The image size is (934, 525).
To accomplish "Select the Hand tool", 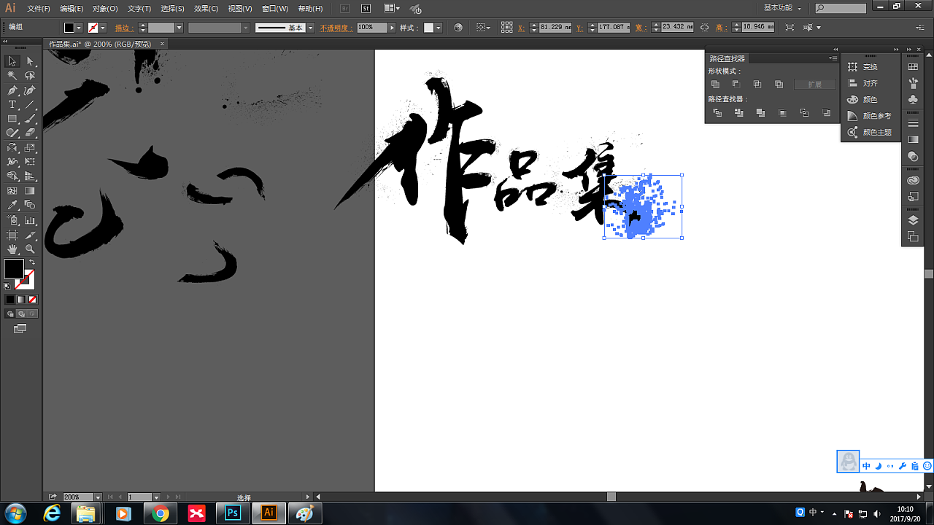I will click(x=12, y=249).
